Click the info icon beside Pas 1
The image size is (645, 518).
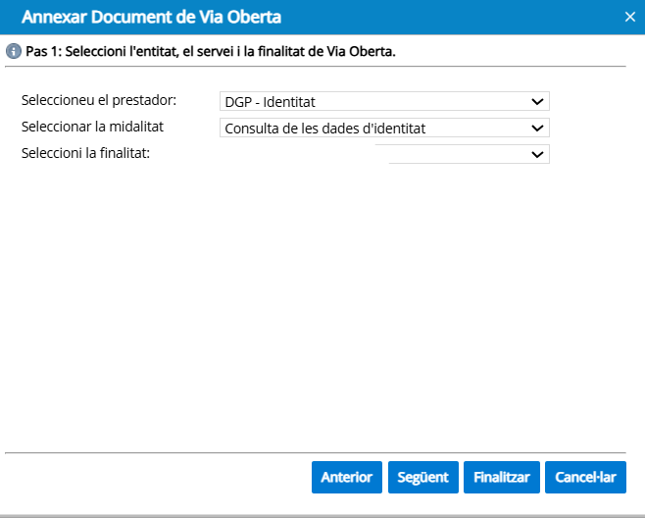click(14, 50)
